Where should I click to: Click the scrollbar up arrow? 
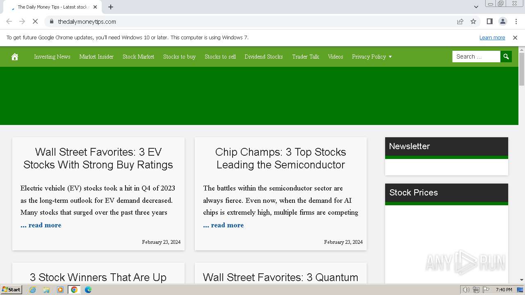tap(522, 49)
